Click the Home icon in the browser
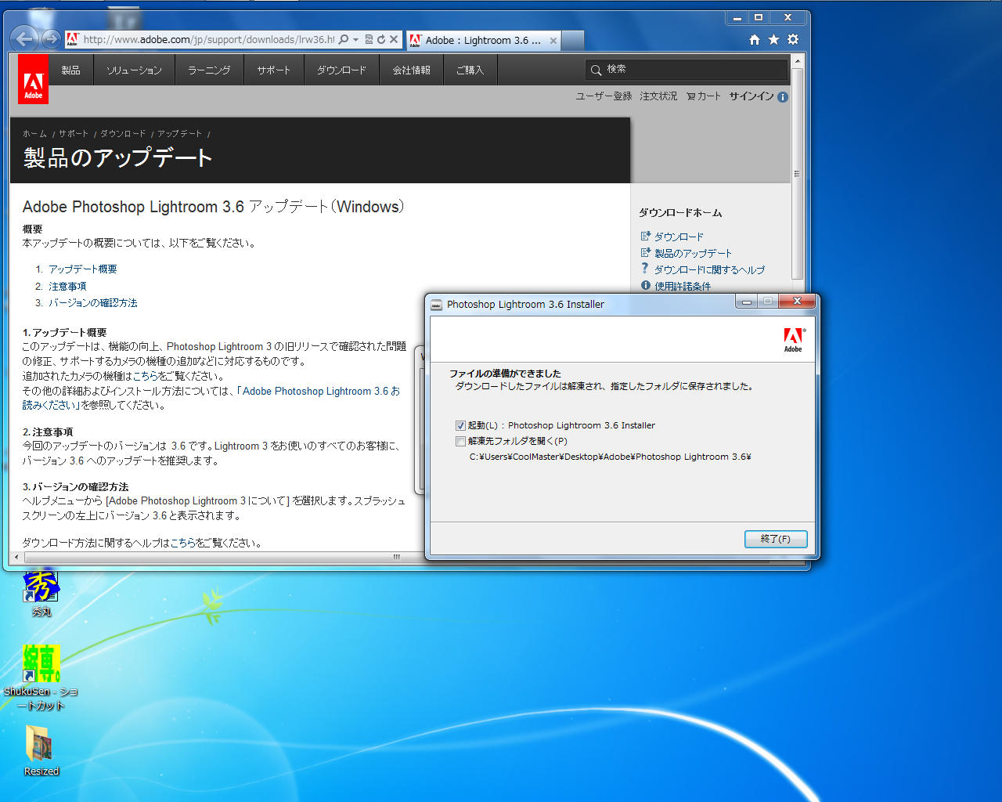1002x802 pixels. click(755, 39)
